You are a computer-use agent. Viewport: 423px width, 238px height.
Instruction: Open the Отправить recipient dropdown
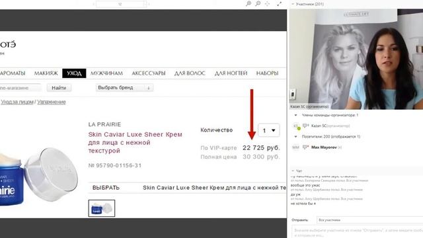(x=369, y=220)
